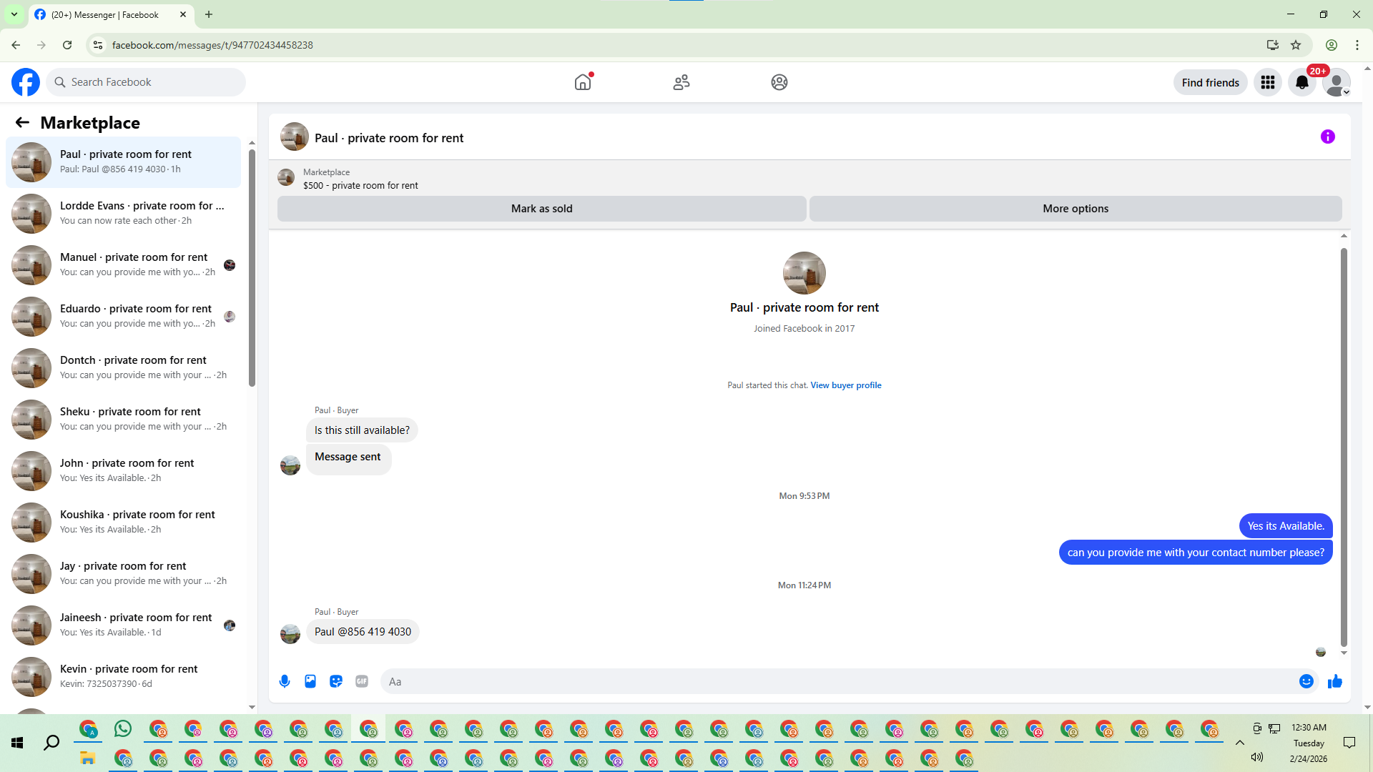Open the Facebook notifications bell
The width and height of the screenshot is (1373, 772).
click(x=1301, y=82)
